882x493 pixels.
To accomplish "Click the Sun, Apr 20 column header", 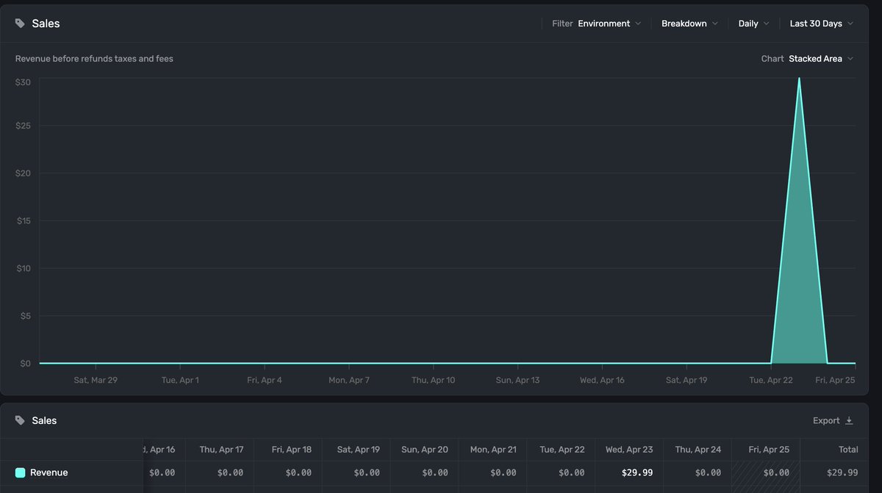I will (x=425, y=449).
